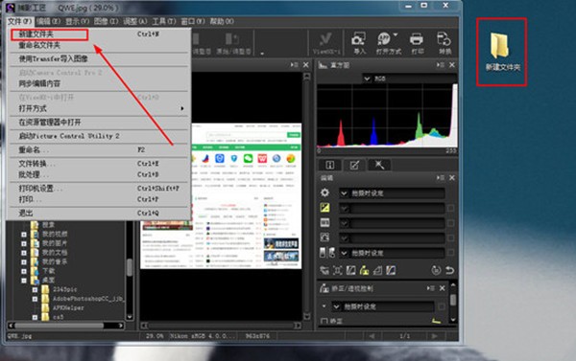Click the undo arrow icon in edit panel
The height and width of the screenshot is (361, 576).
click(449, 270)
